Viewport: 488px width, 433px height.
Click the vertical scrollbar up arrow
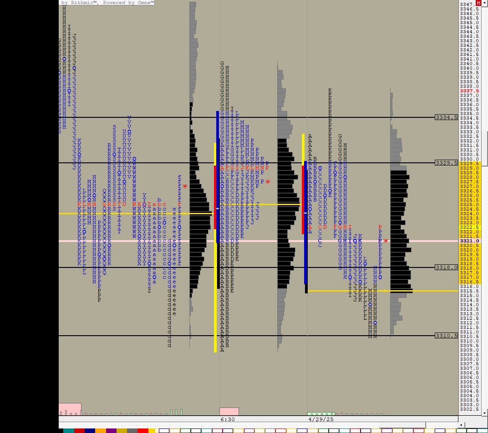pyautogui.click(x=484, y=3)
